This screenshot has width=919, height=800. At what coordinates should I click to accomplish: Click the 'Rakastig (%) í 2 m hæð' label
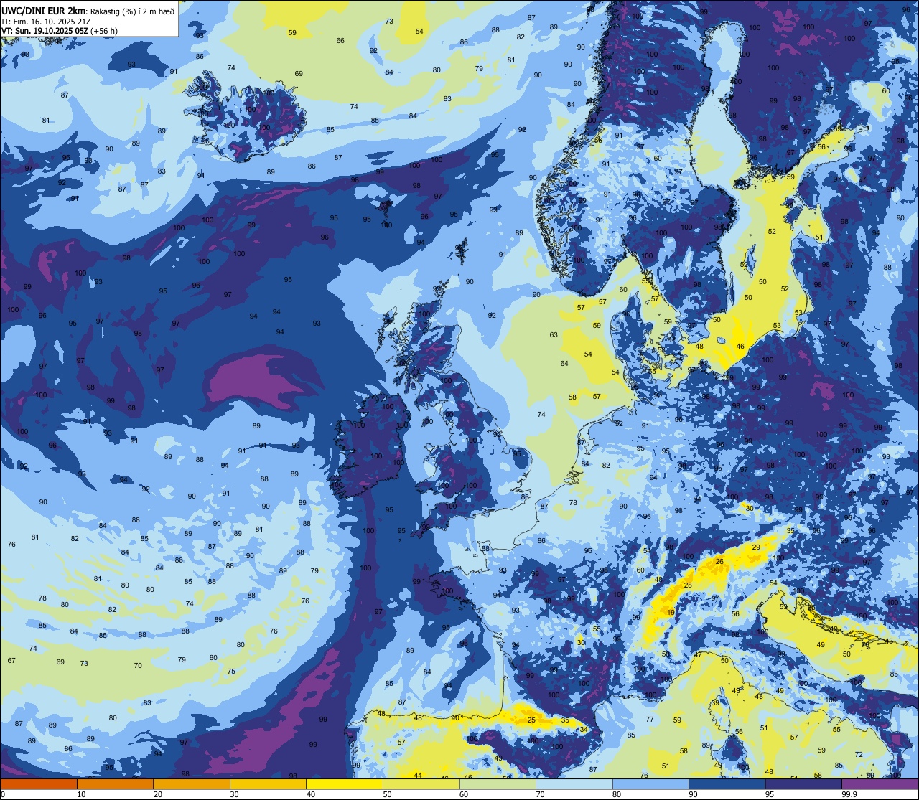[x=132, y=11]
